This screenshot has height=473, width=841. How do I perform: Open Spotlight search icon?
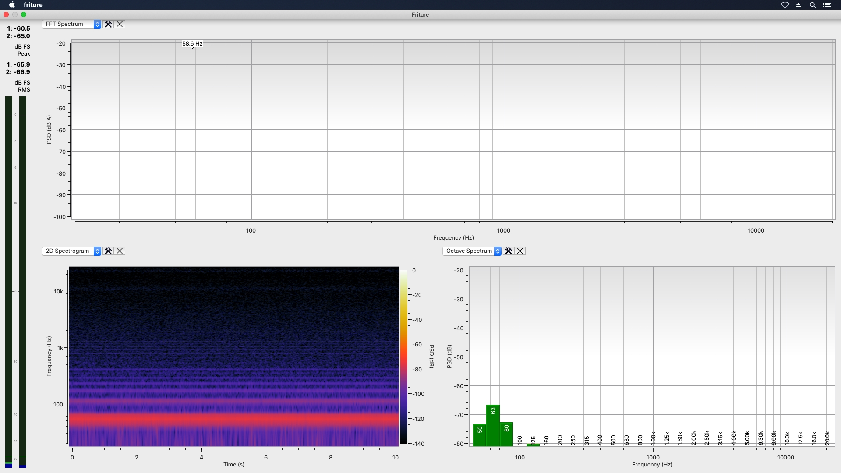pyautogui.click(x=813, y=5)
